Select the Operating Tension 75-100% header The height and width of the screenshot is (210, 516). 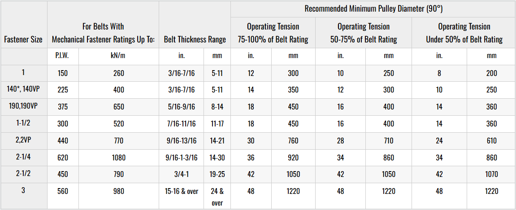(273, 33)
